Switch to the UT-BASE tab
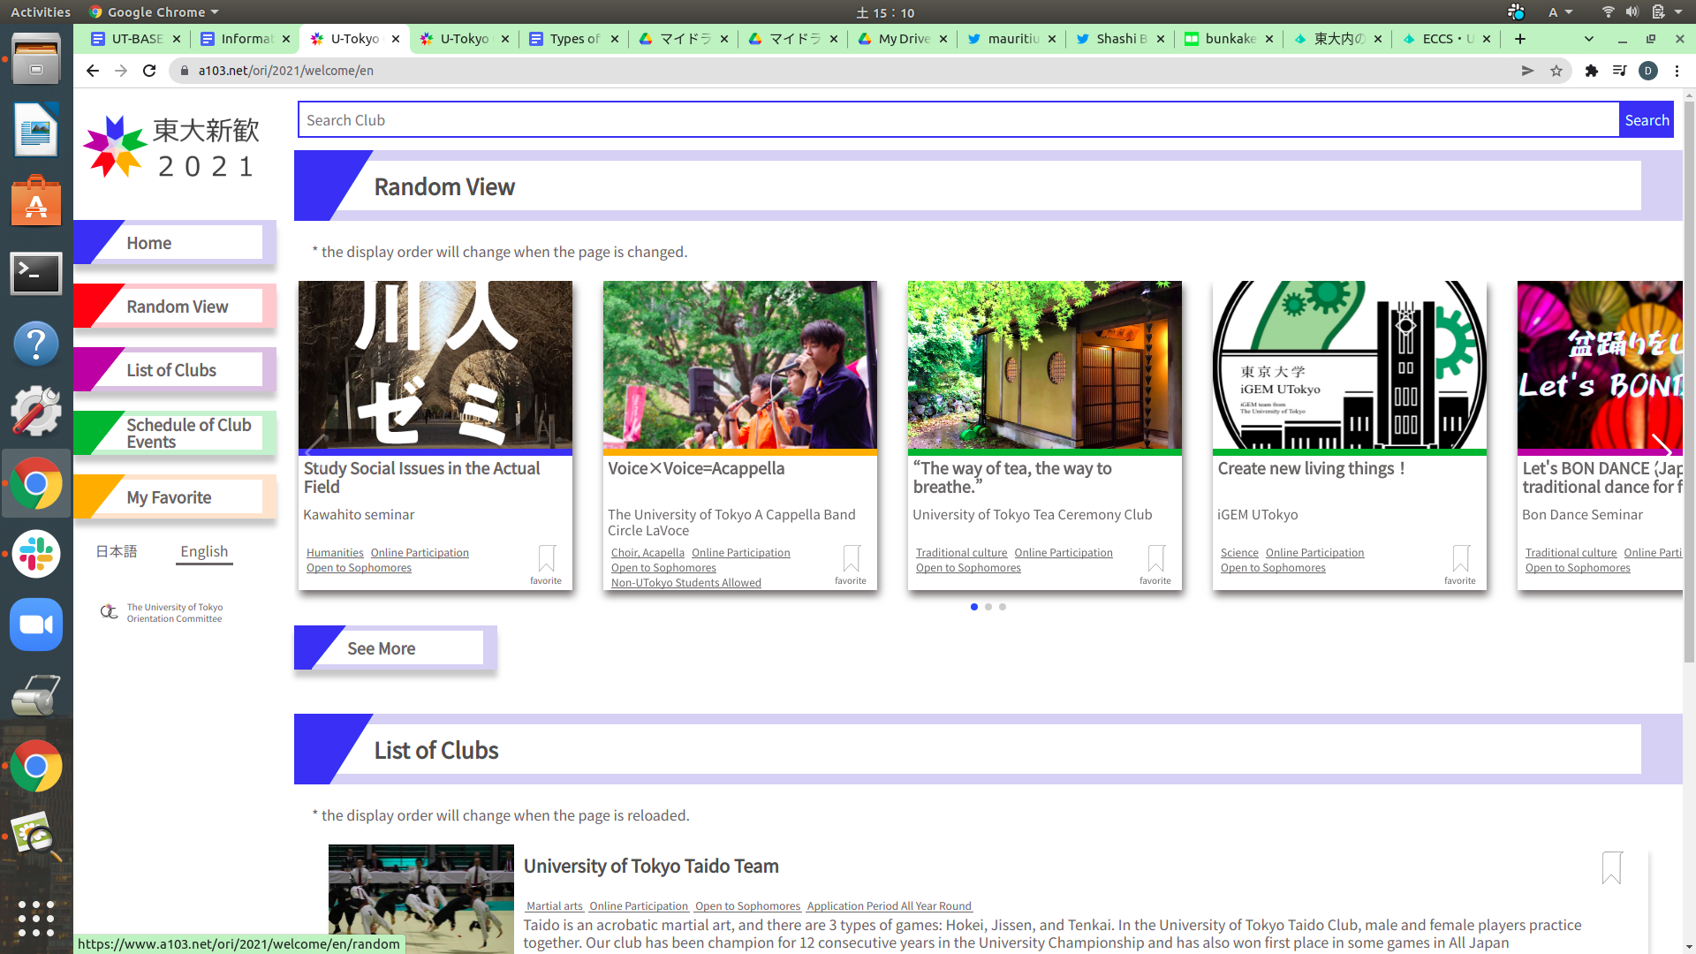Screen dimensions: 1696x954 pyautogui.click(x=137, y=39)
